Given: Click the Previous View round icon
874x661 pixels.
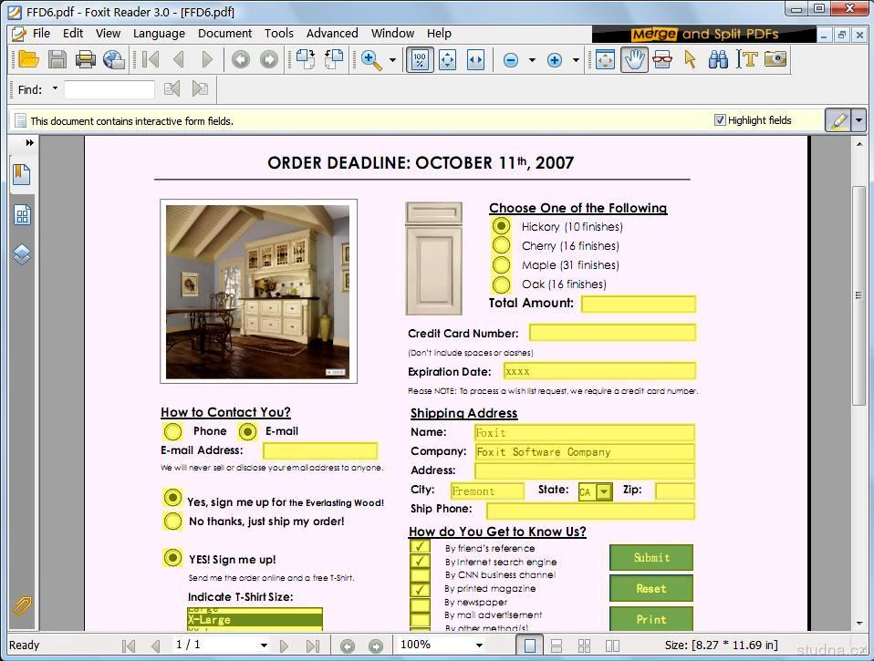Looking at the screenshot, I should [241, 59].
